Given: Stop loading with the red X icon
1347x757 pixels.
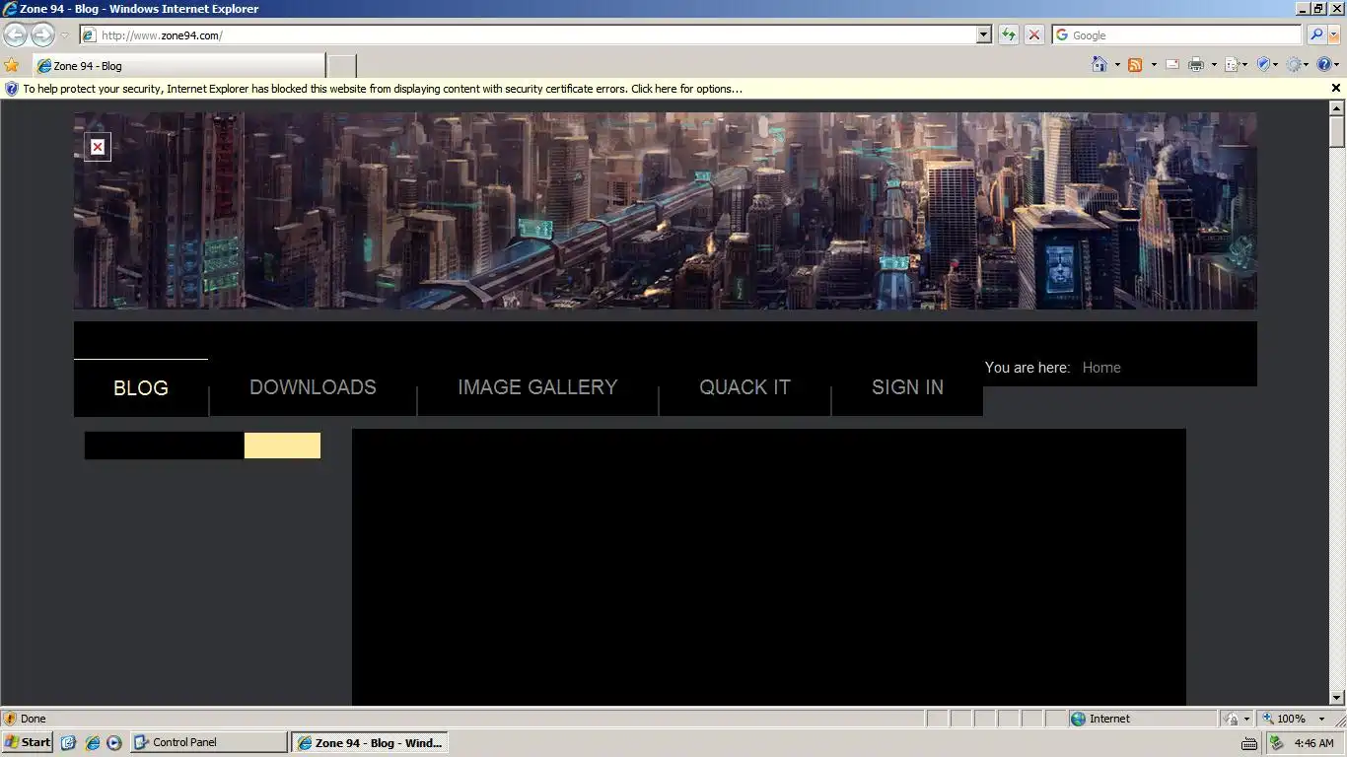Looking at the screenshot, I should [1033, 35].
